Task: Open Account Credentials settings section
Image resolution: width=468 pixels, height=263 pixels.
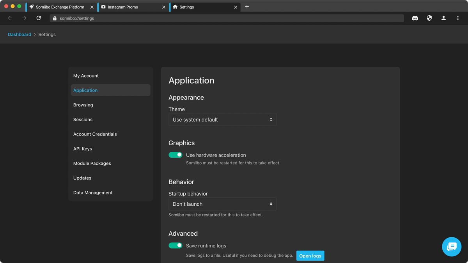Action: 95,134
